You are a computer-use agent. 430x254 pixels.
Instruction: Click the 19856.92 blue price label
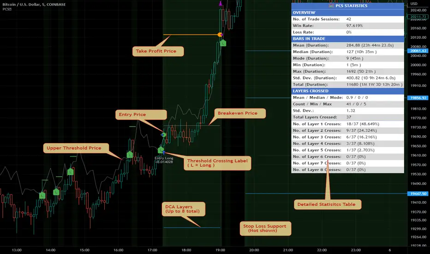click(418, 98)
